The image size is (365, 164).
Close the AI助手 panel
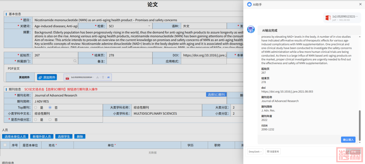(360, 4)
